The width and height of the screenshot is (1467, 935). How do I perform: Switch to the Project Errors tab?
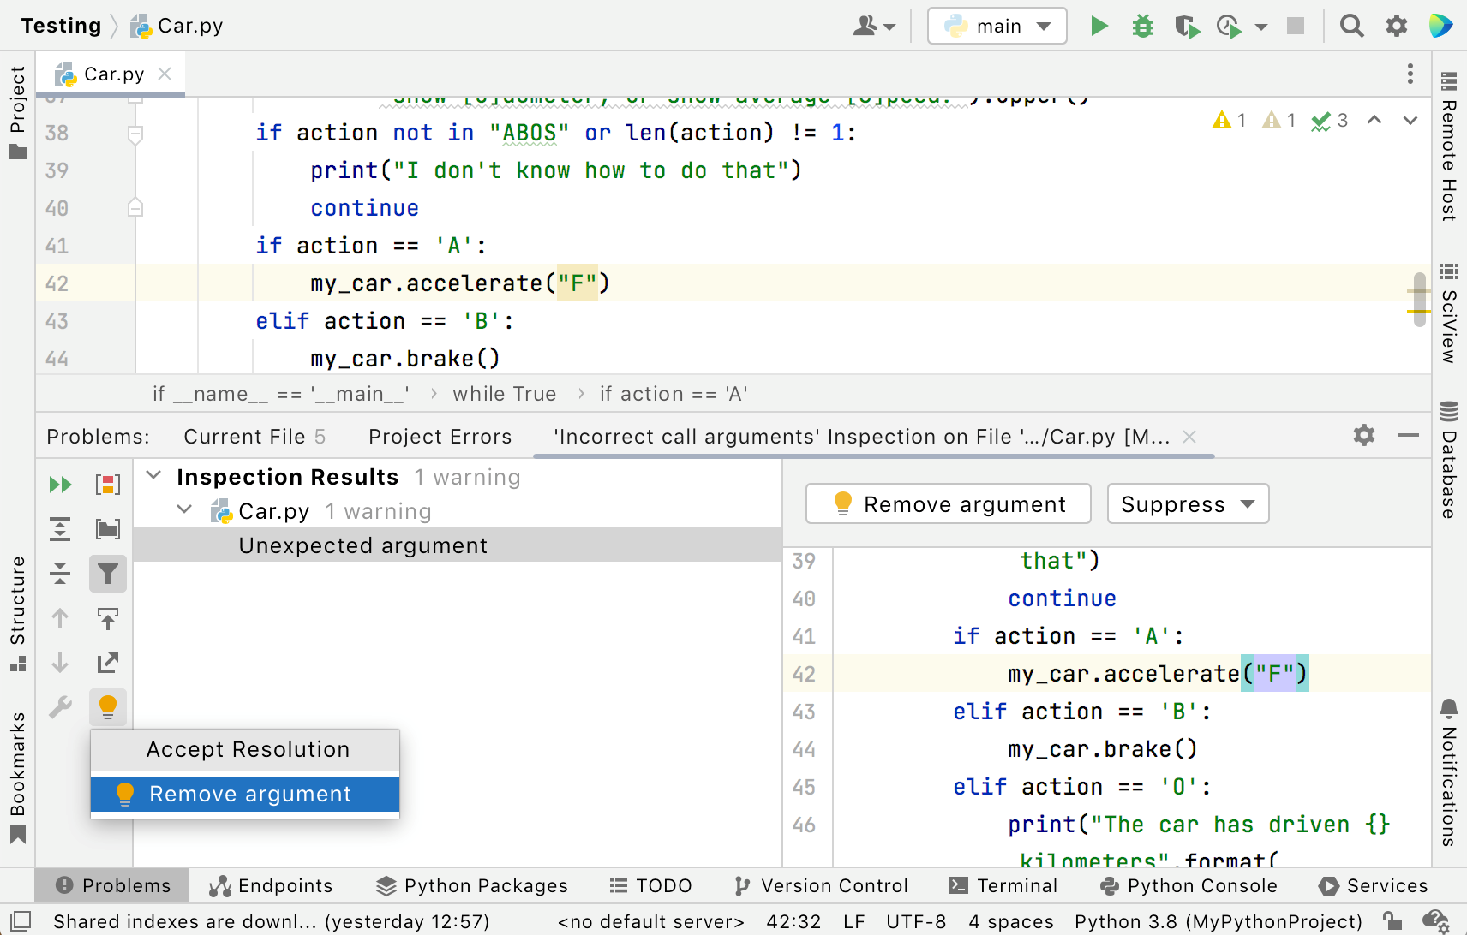pos(439,437)
